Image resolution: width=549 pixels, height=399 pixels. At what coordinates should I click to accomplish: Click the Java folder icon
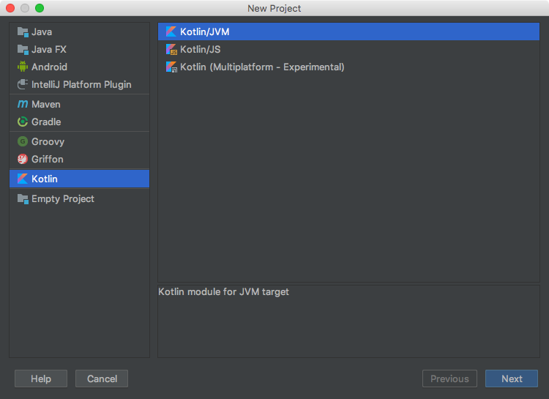[x=23, y=32]
